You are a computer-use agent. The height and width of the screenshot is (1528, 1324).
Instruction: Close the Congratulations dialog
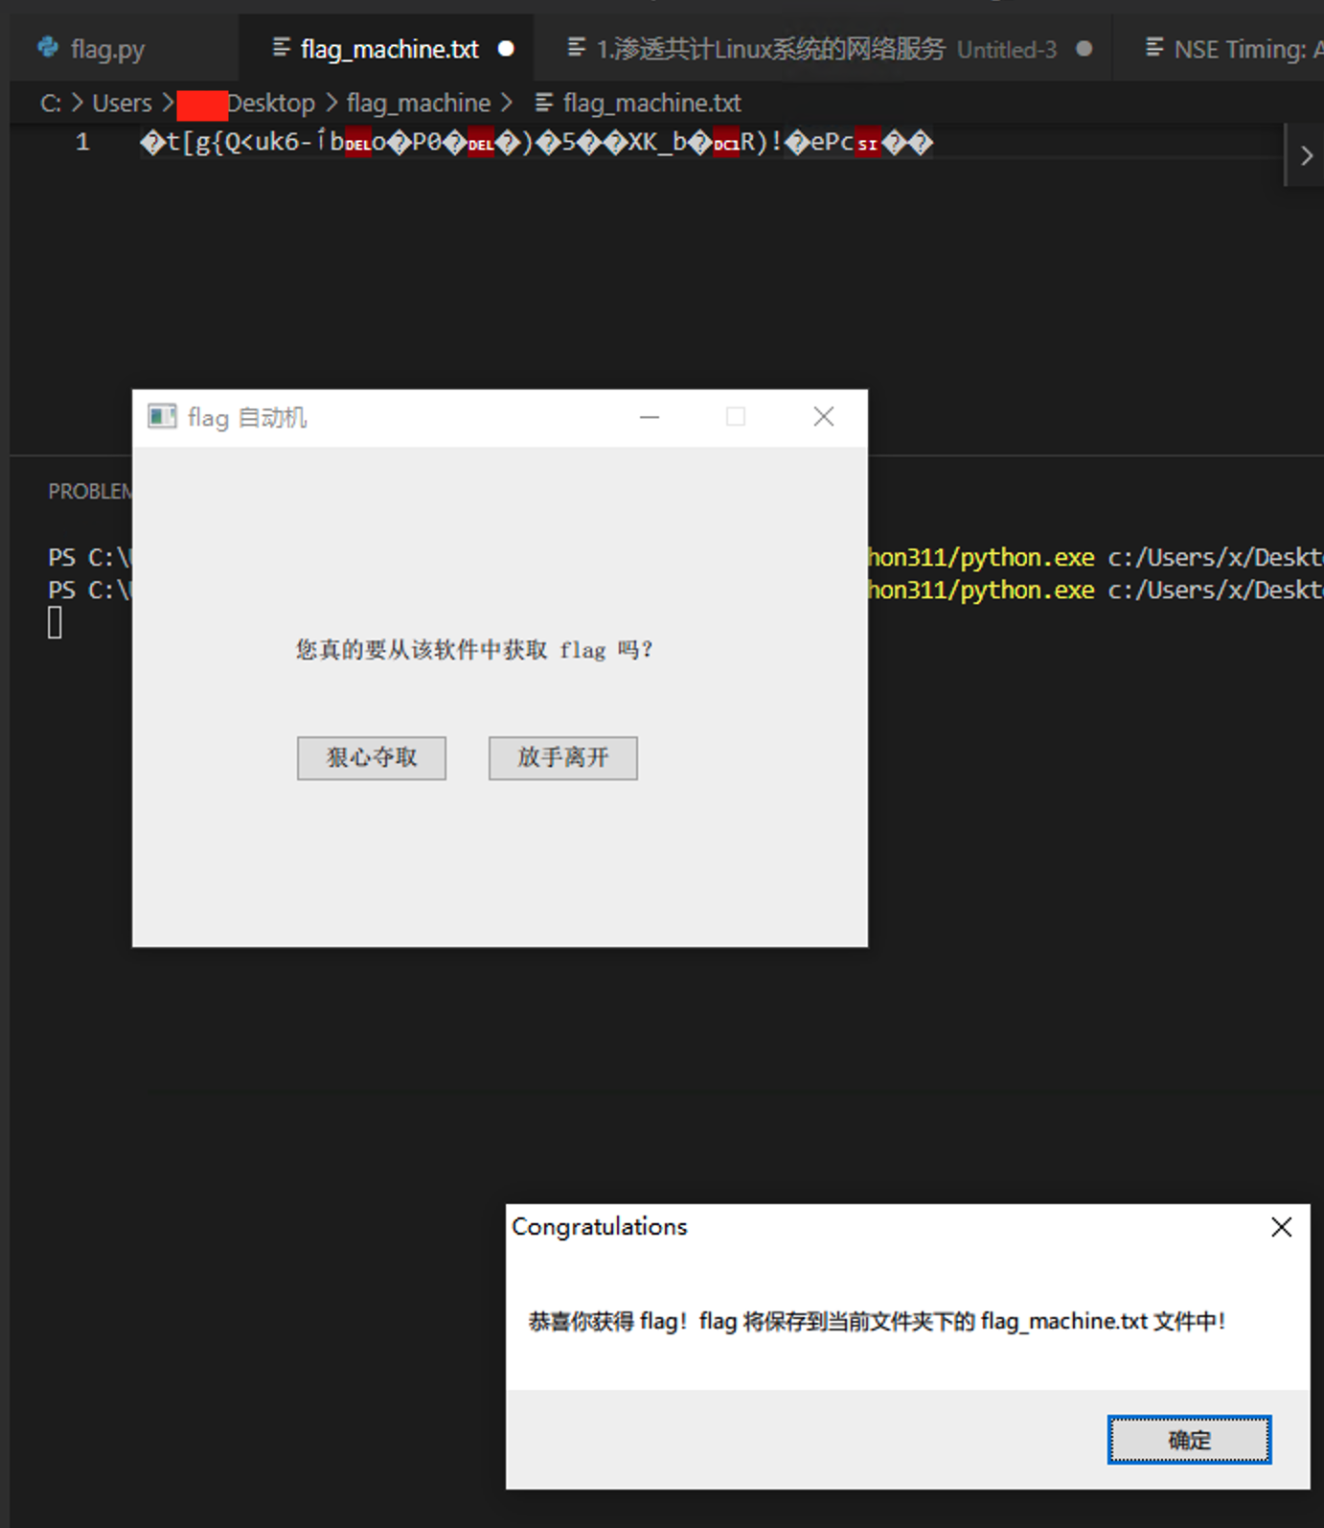tap(1282, 1227)
